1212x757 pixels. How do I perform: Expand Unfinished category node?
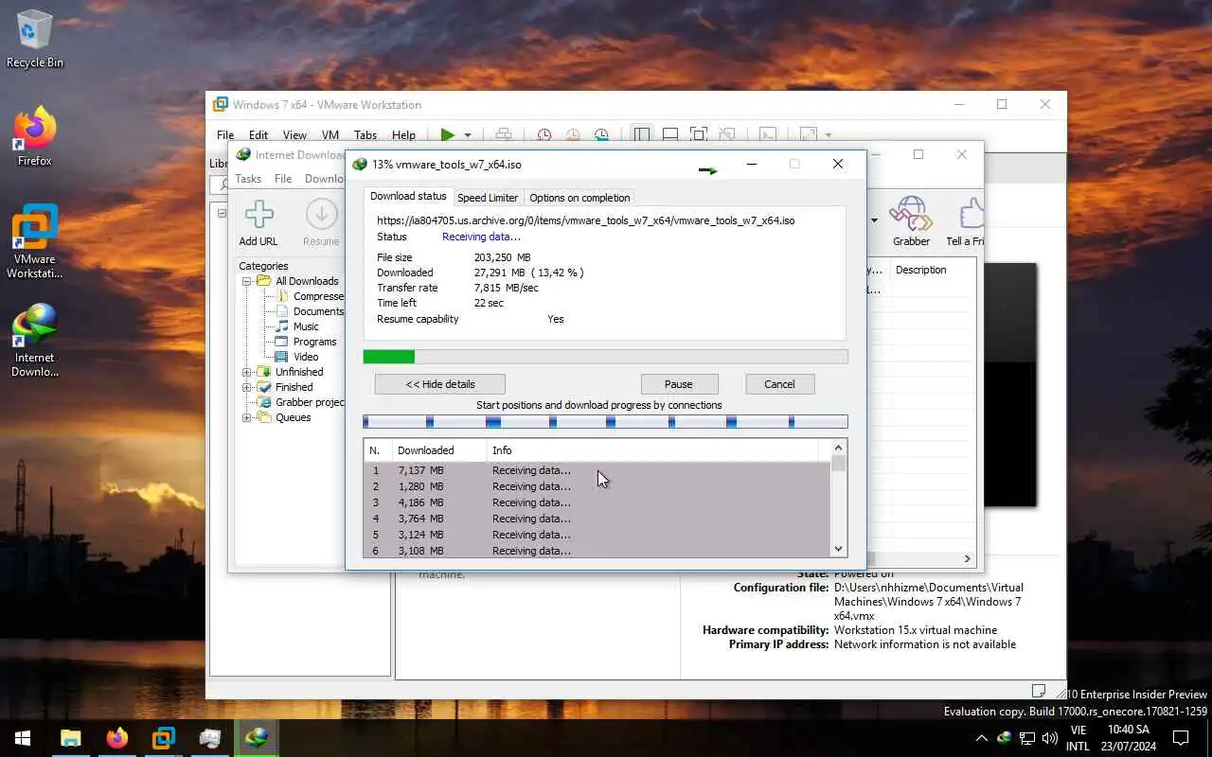point(246,372)
